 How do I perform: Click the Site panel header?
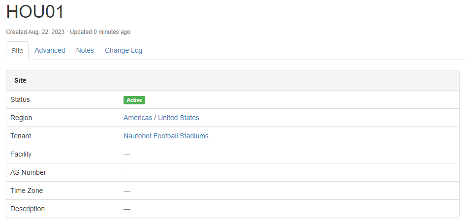(20, 80)
